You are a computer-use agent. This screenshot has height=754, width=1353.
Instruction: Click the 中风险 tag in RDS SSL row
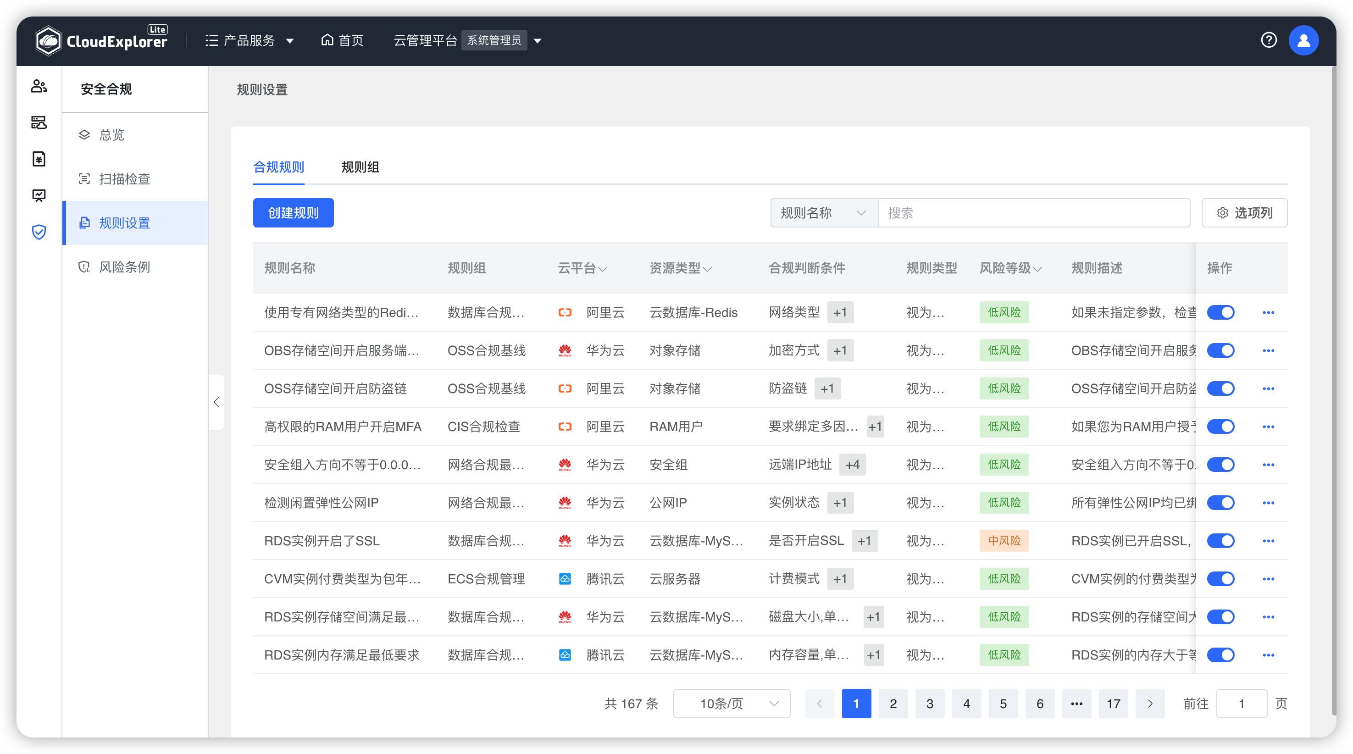1004,541
